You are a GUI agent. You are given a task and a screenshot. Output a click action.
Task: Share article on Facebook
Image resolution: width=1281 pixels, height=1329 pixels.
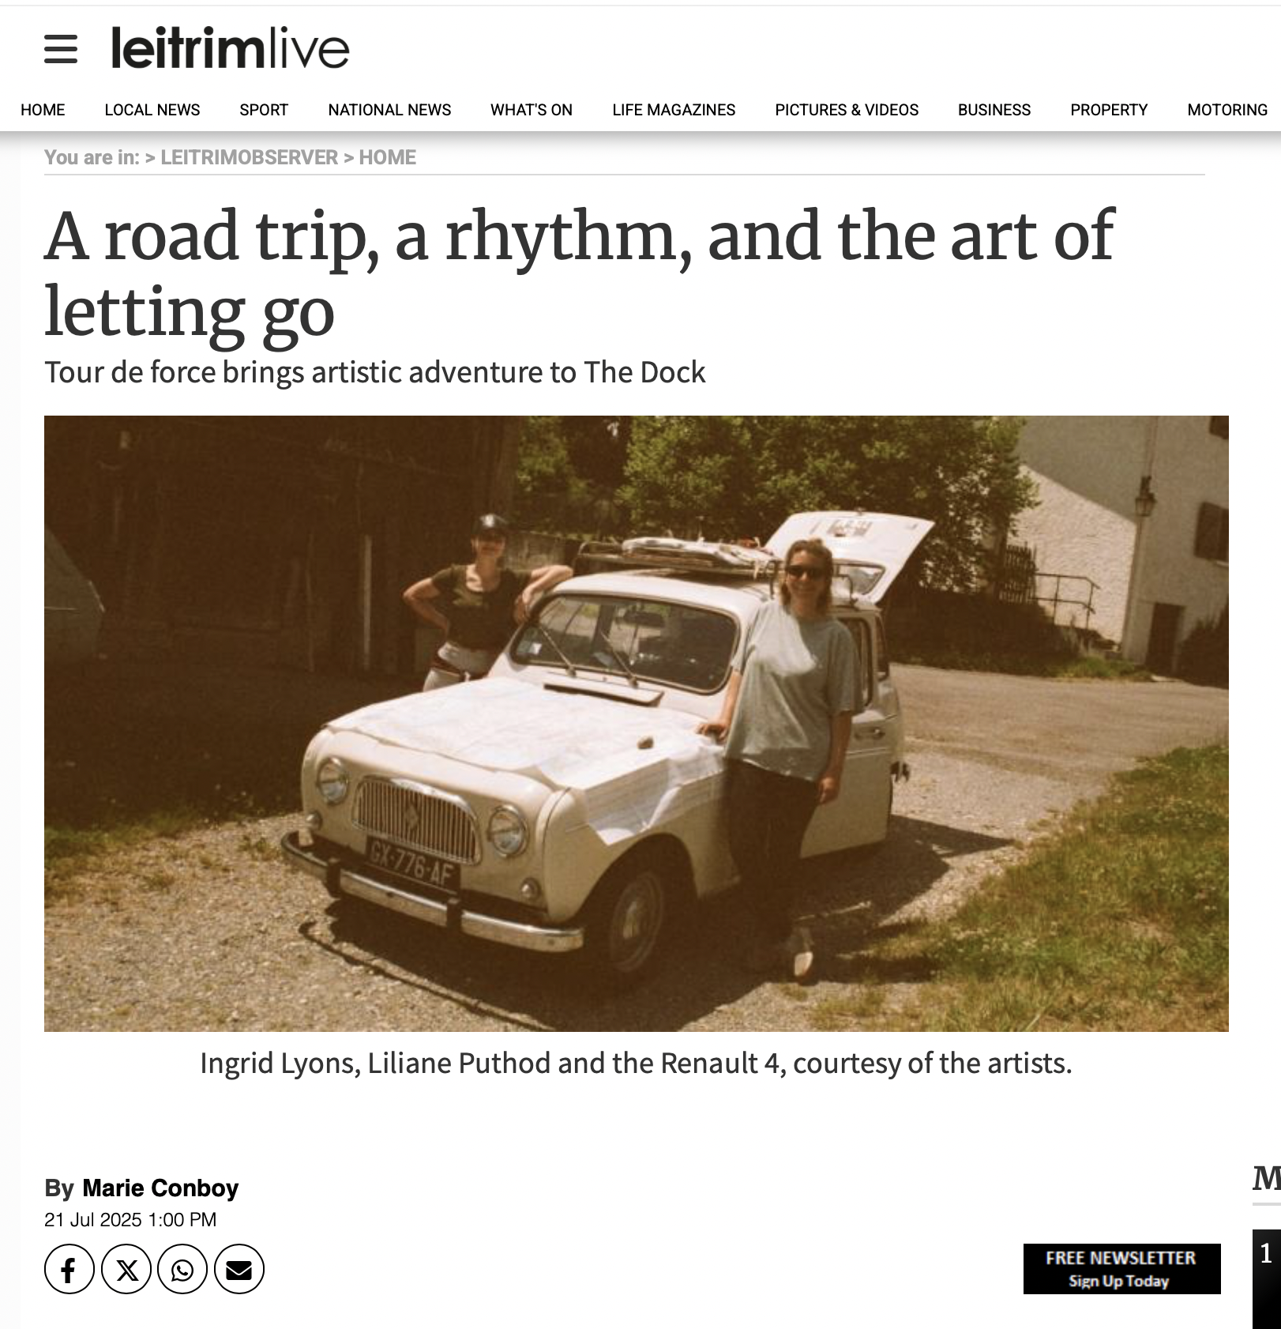[69, 1269]
